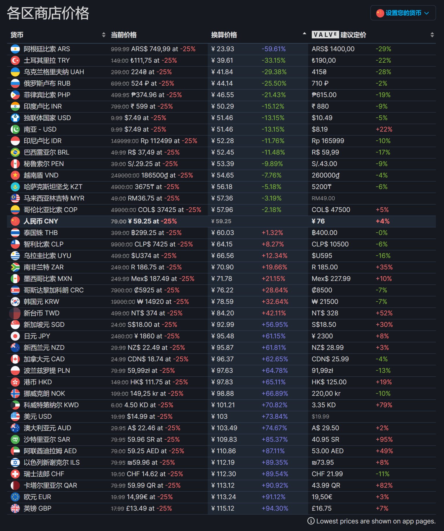
Task: Click the Philippines flag icon
Action: click(x=15, y=95)
